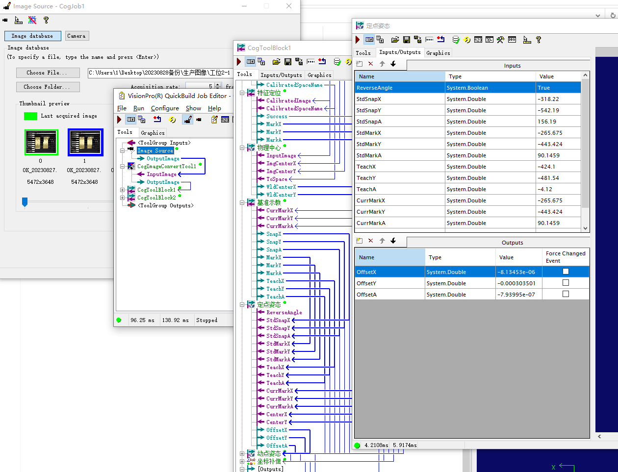Screen dimensions: 618x472
Task: Select the StdSnapX input row
Action: [468, 99]
